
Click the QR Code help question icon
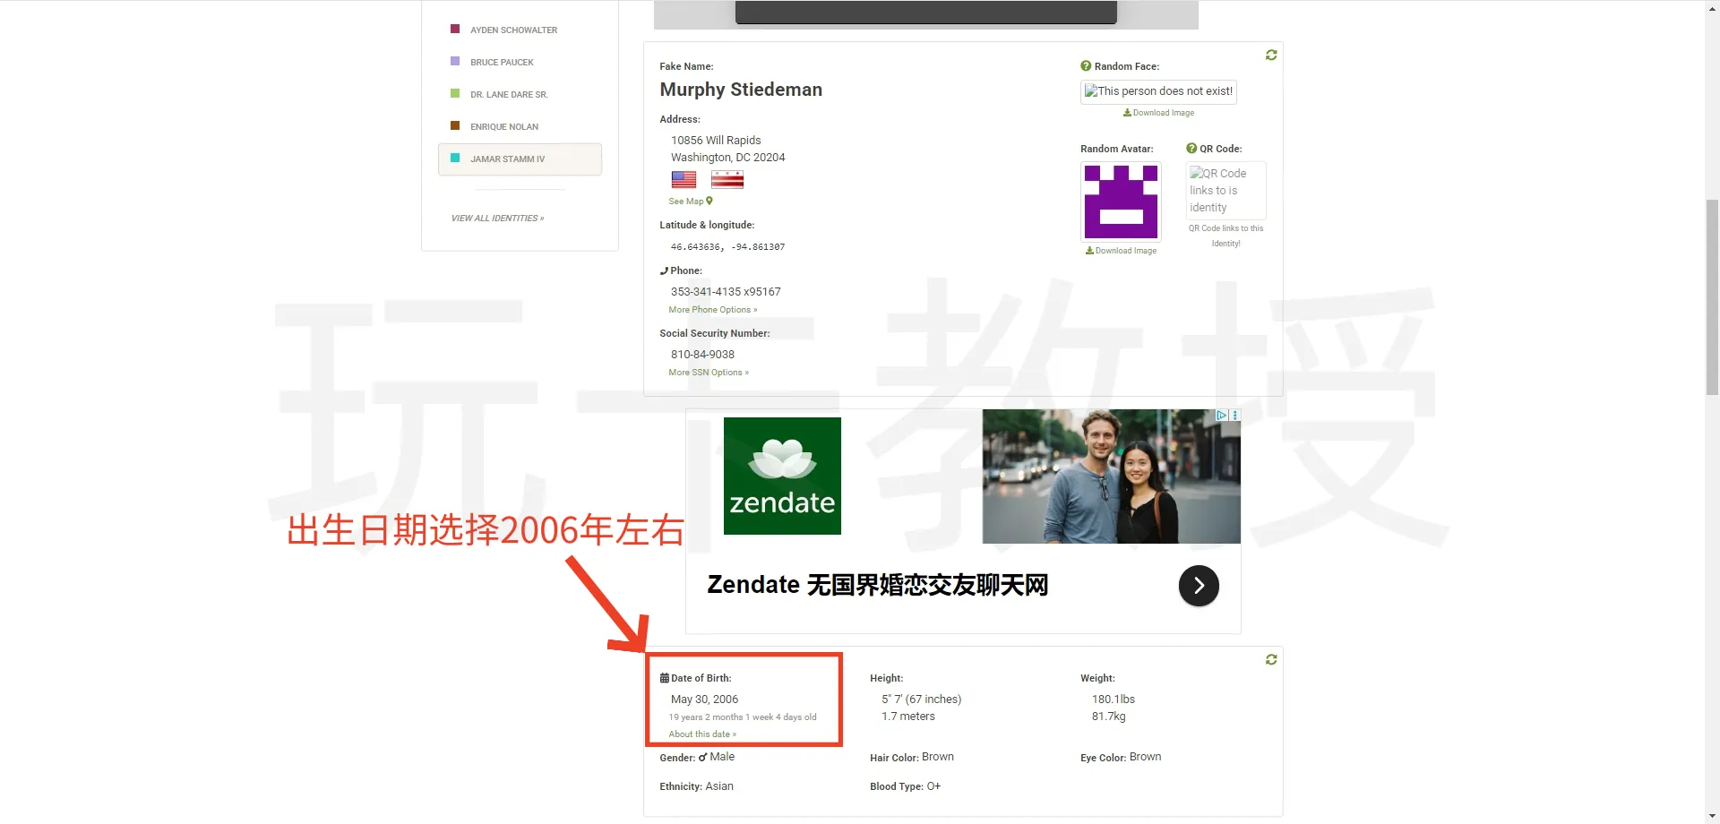pyautogui.click(x=1191, y=149)
